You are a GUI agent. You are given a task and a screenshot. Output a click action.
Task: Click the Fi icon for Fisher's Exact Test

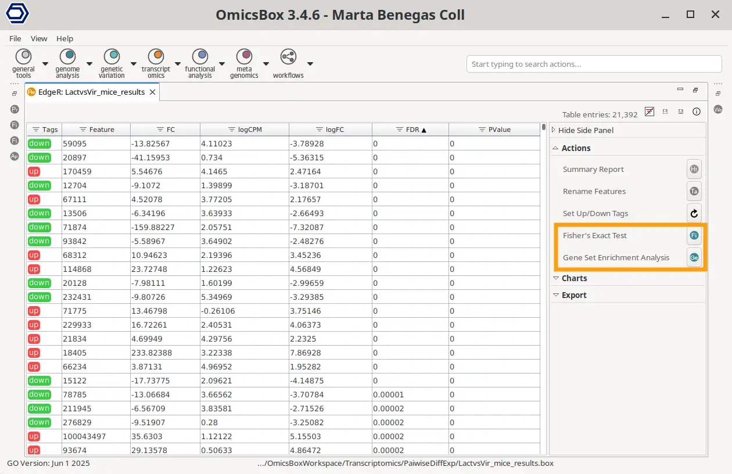(694, 235)
